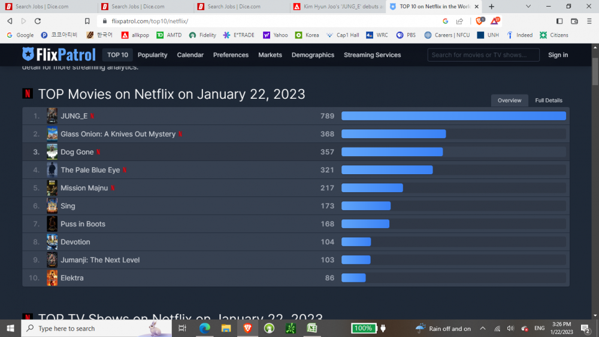This screenshot has height=337, width=599.
Task: Open the Markets menu item
Action: 270,55
